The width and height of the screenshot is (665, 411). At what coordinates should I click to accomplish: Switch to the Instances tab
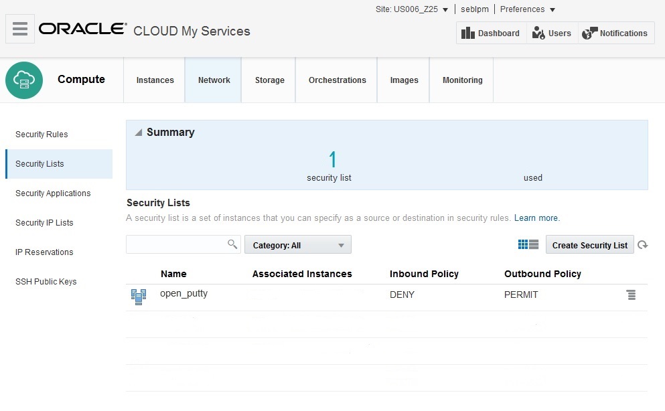point(155,80)
